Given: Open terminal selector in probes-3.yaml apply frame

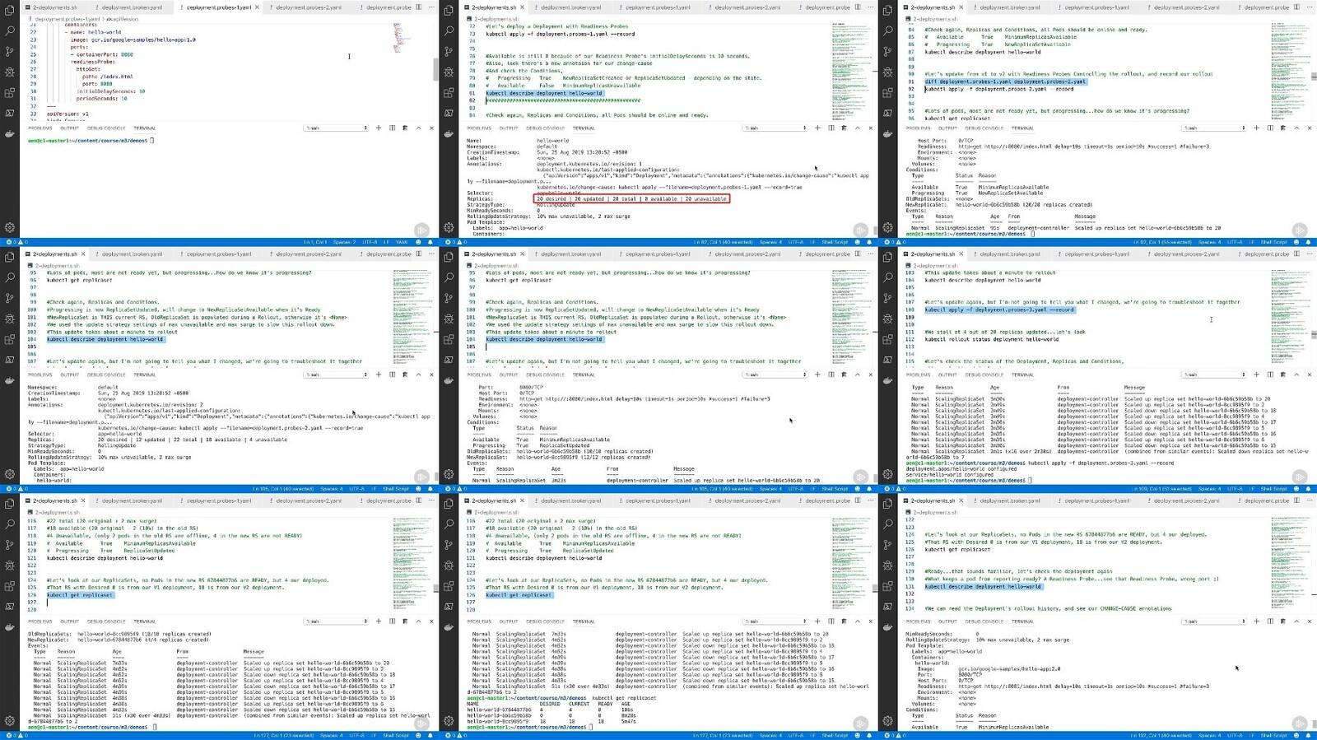Looking at the screenshot, I should point(1213,375).
